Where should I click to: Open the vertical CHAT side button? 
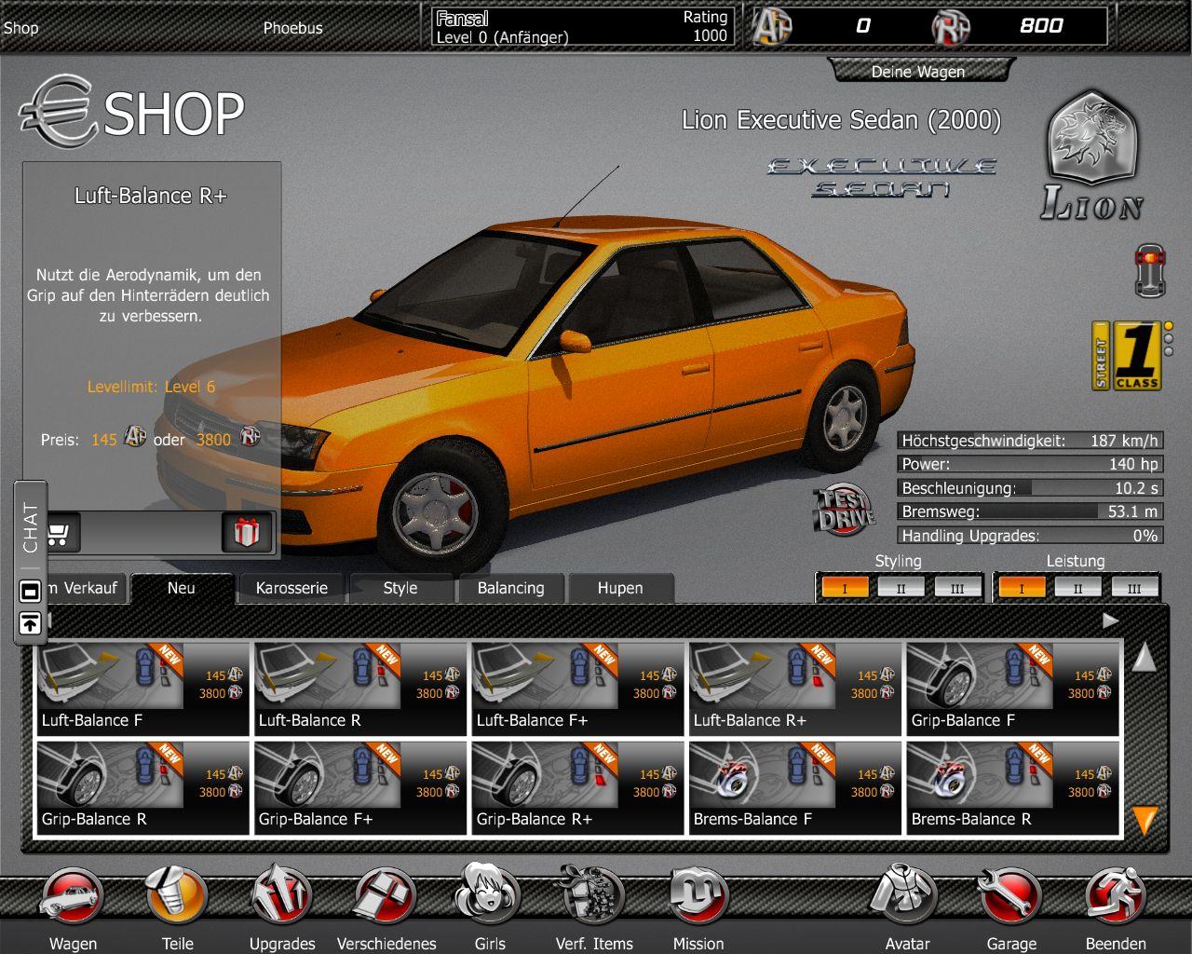coord(31,527)
